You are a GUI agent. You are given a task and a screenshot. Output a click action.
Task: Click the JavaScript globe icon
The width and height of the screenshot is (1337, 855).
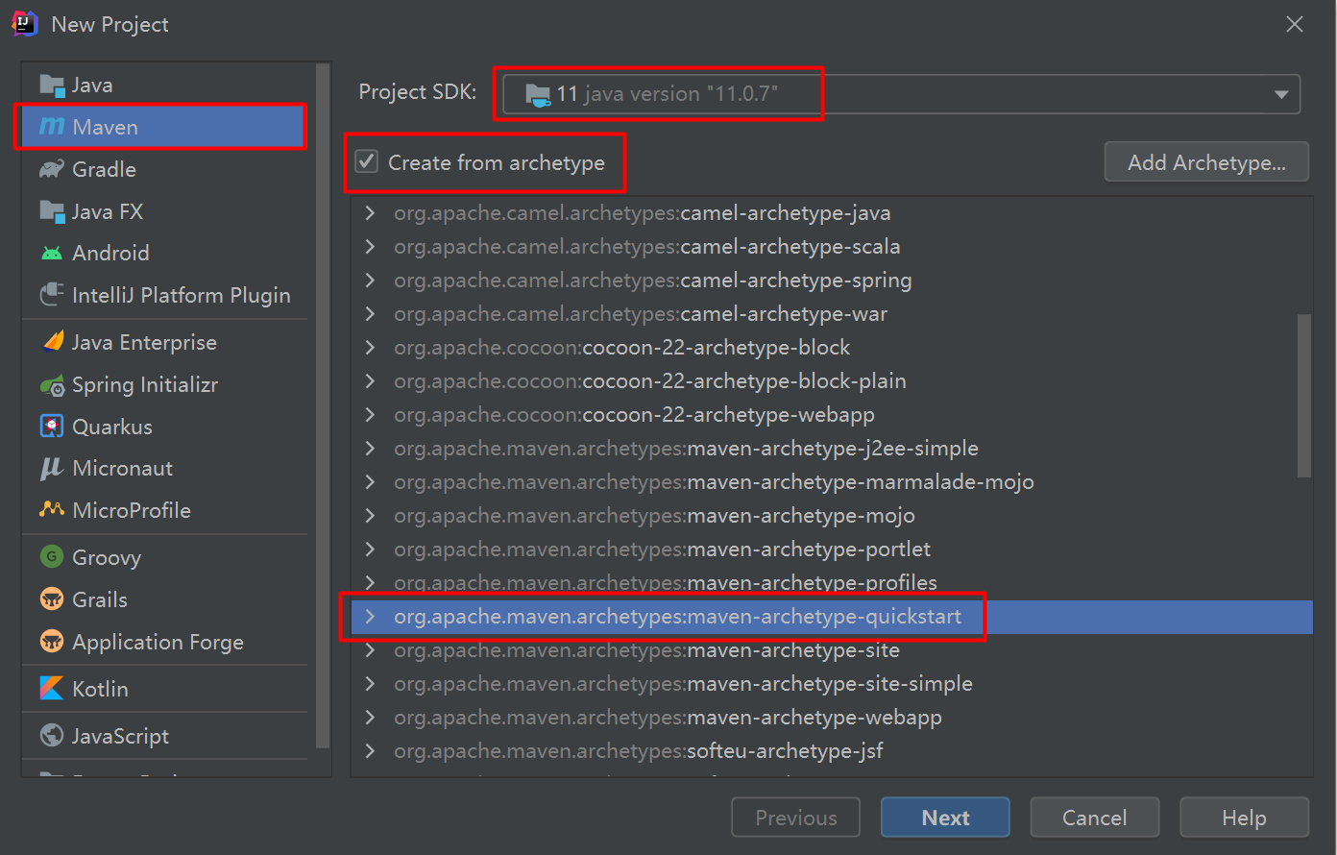tap(52, 736)
